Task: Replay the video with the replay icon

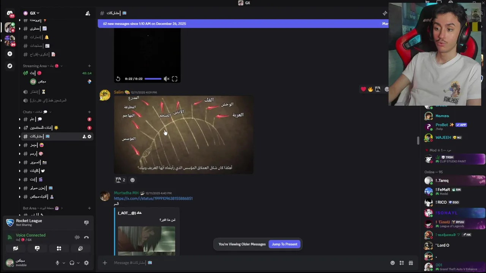Action: (x=118, y=79)
